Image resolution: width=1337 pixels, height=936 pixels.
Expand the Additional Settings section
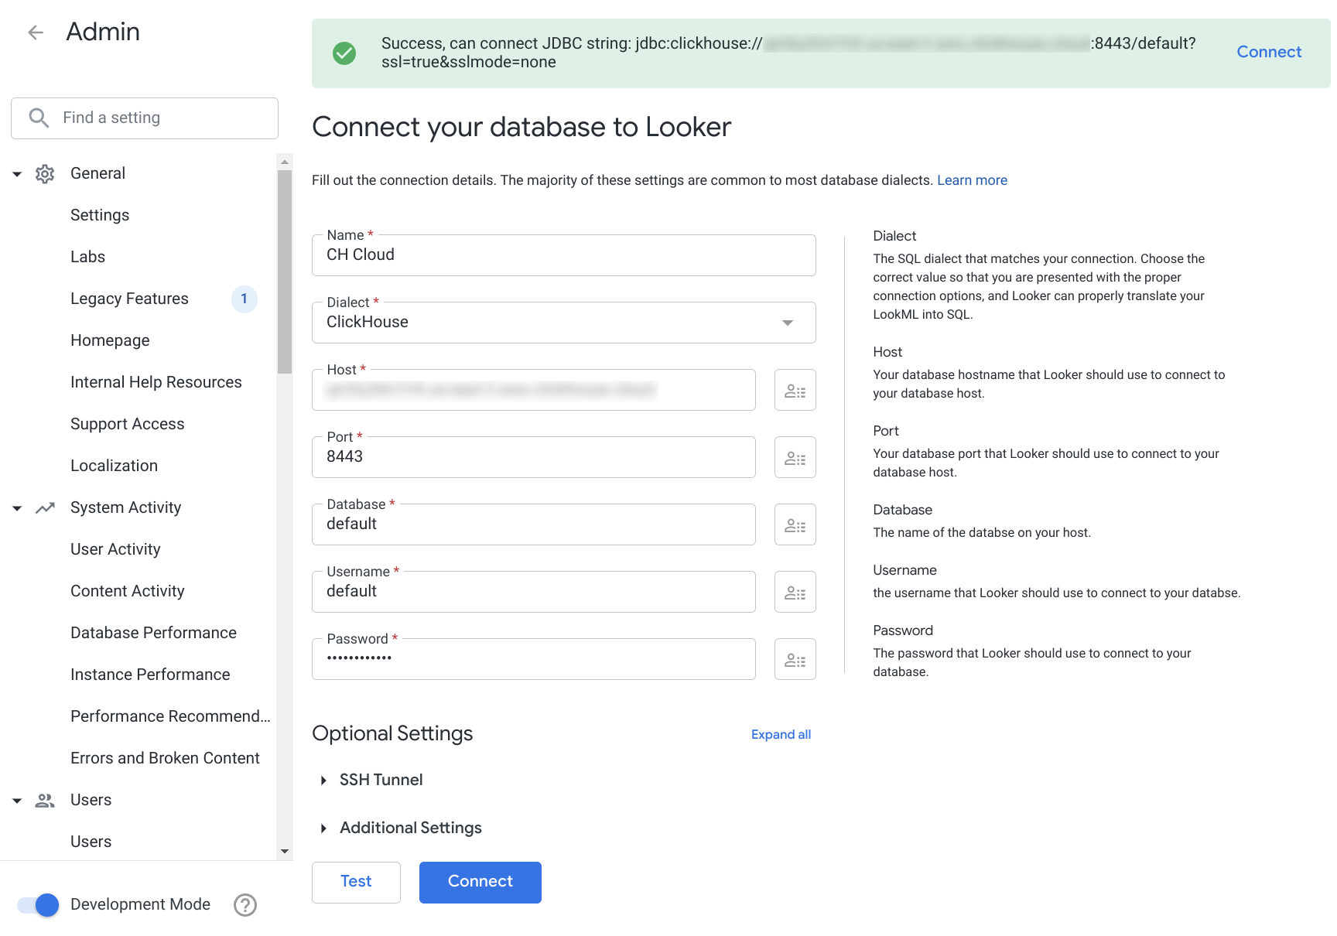(x=324, y=828)
